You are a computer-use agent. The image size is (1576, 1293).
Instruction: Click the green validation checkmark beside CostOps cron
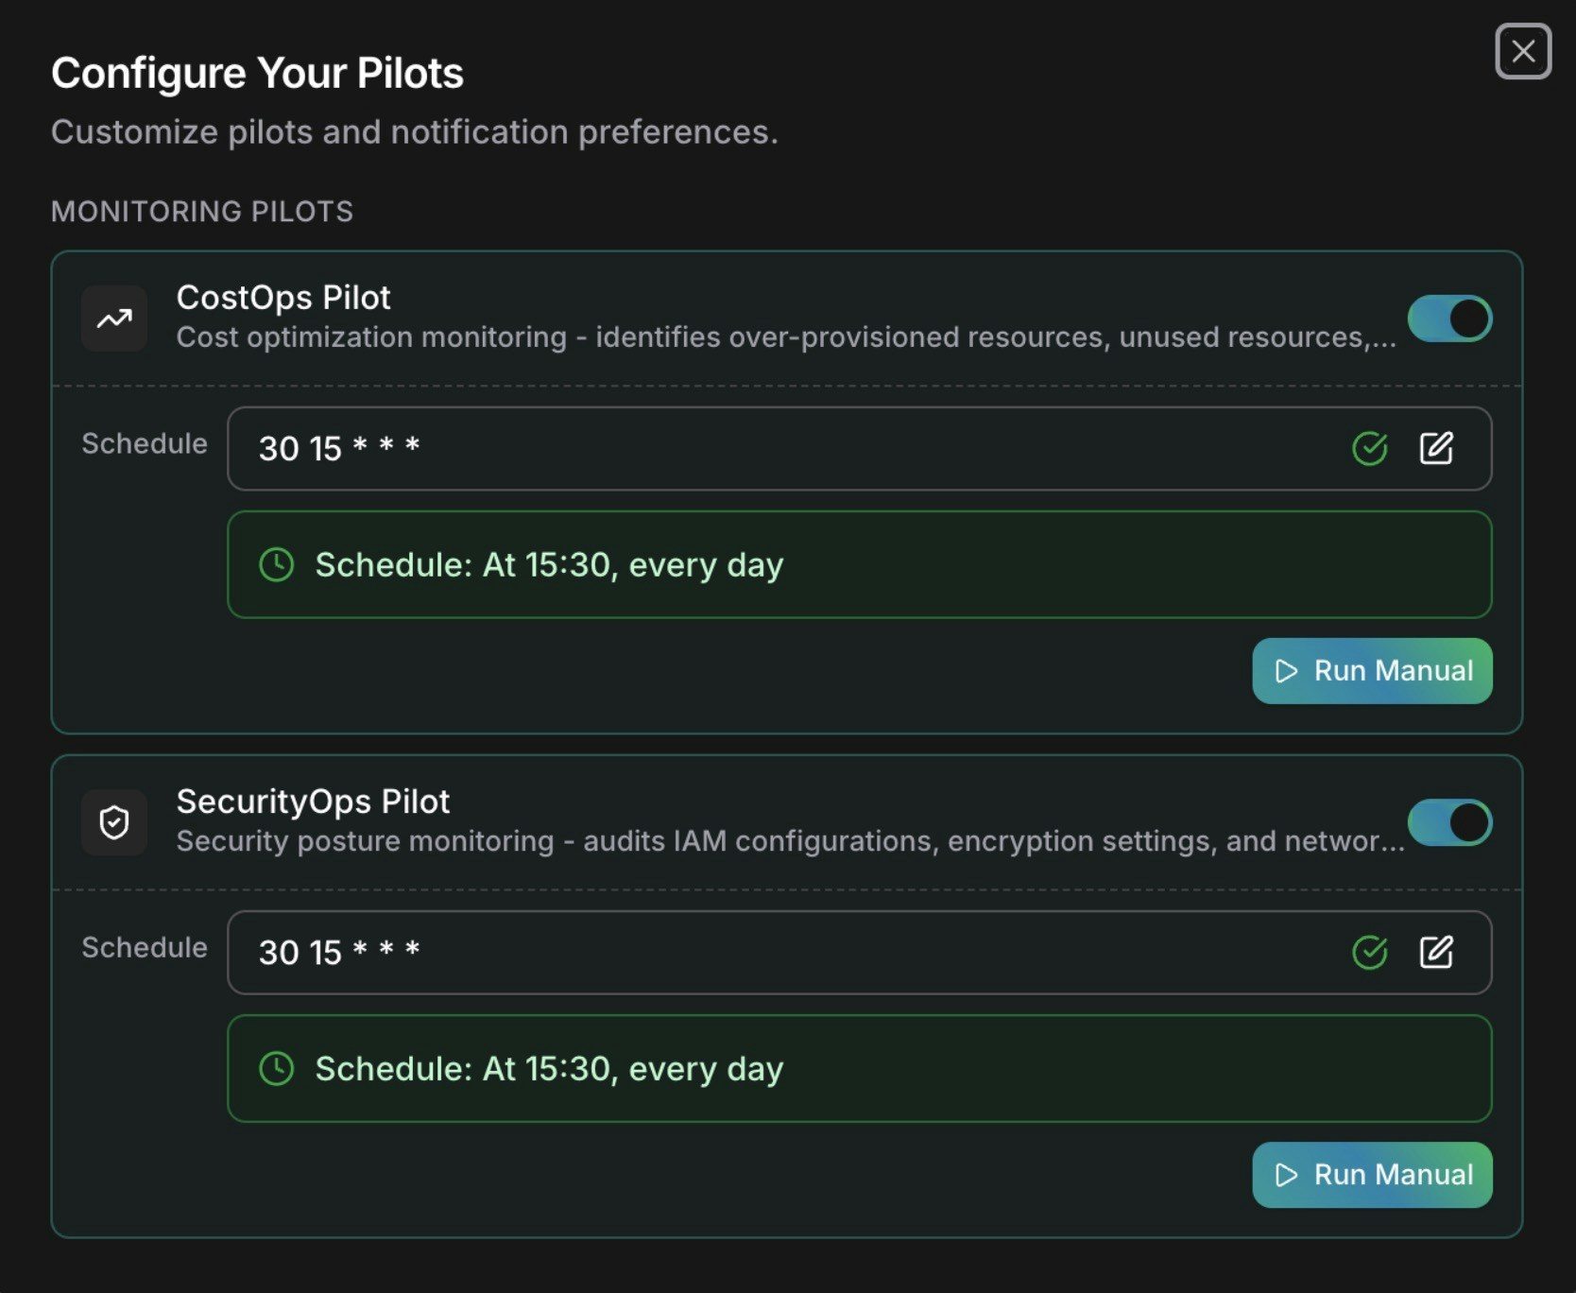point(1371,449)
